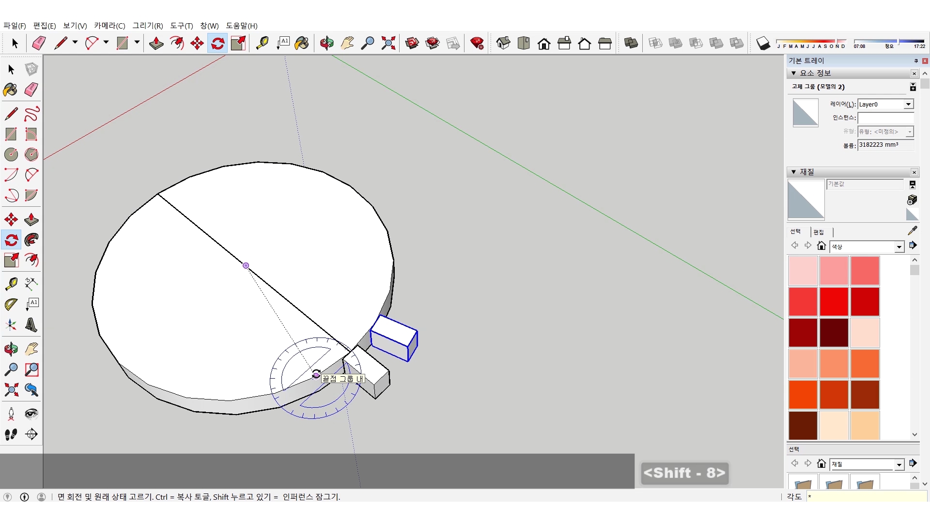
Task: Open the 그리기(R) menu
Action: tap(148, 26)
